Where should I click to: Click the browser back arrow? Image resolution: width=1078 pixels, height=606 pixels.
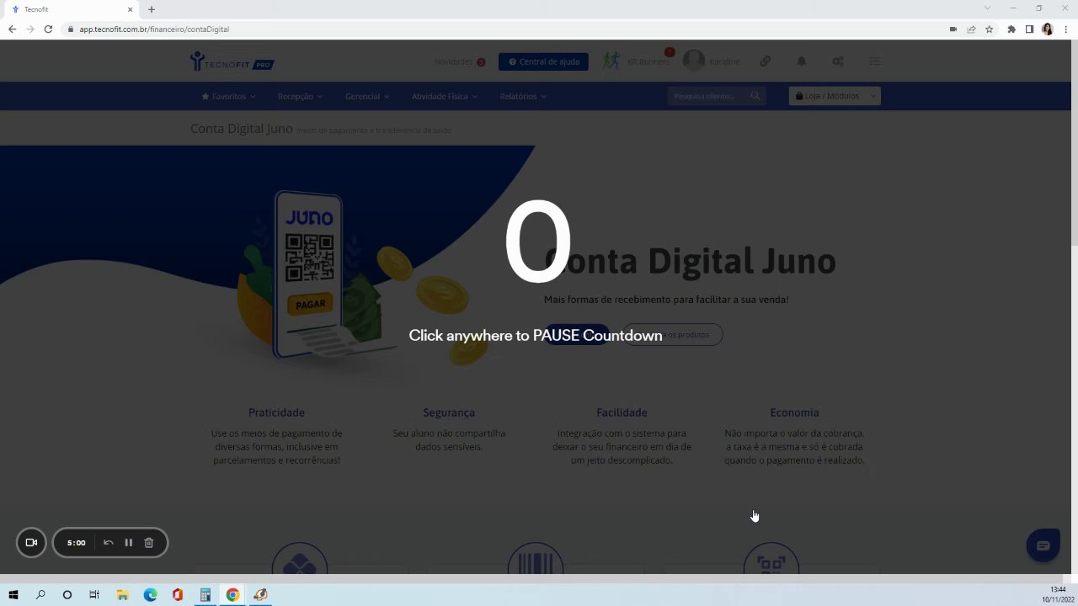point(12,29)
